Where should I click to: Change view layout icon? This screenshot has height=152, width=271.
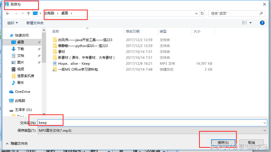point(245,23)
